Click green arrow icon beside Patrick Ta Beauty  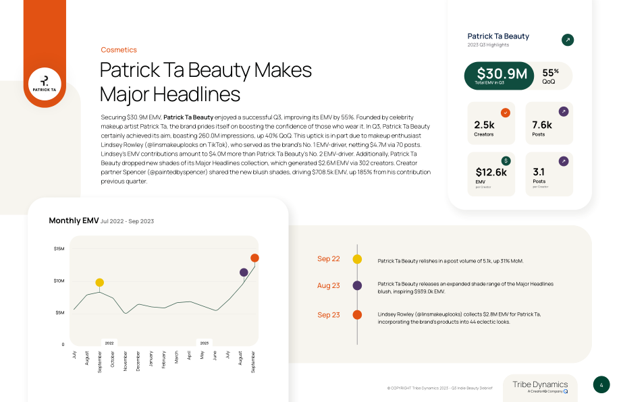(568, 40)
